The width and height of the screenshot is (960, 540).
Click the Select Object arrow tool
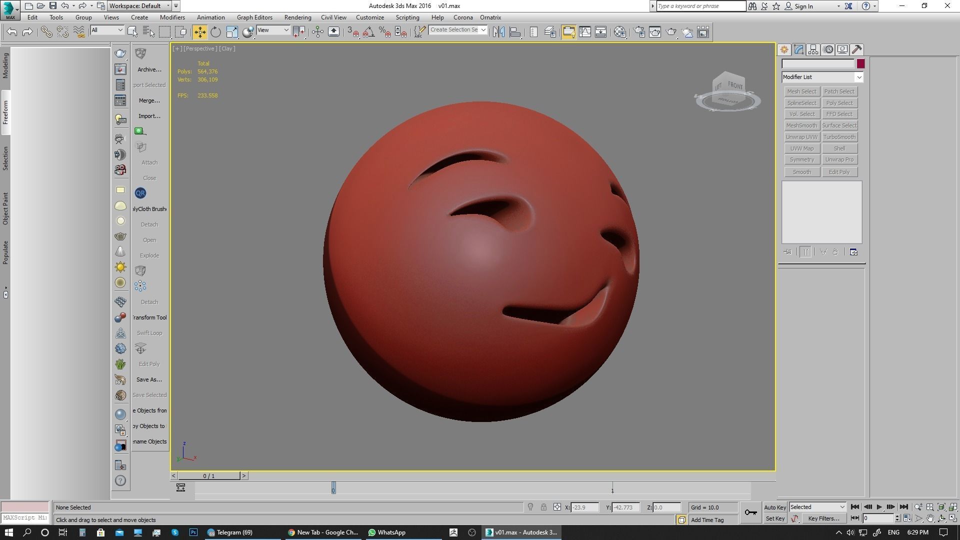132,32
